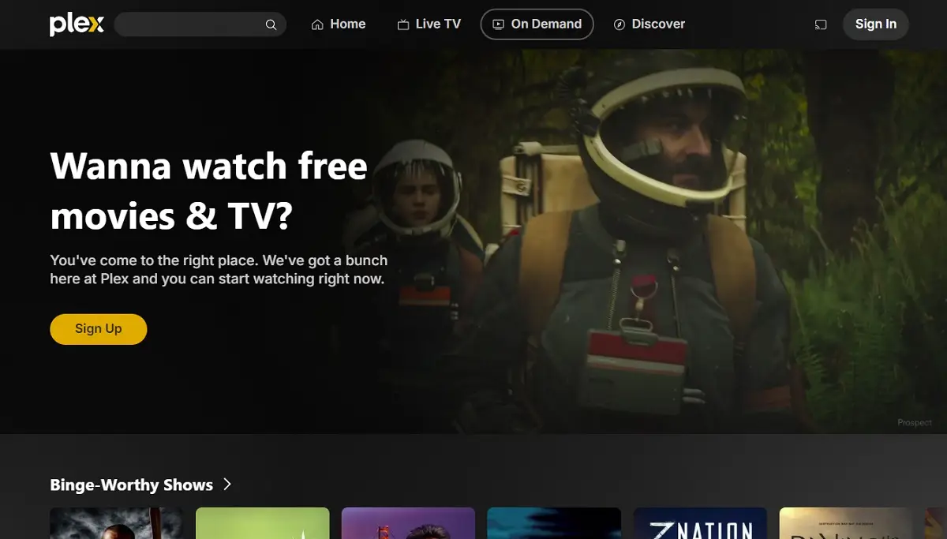The height and width of the screenshot is (539, 947).
Task: Click the 'Wanna watch free movies & TV?' headline
Action: coord(209,191)
